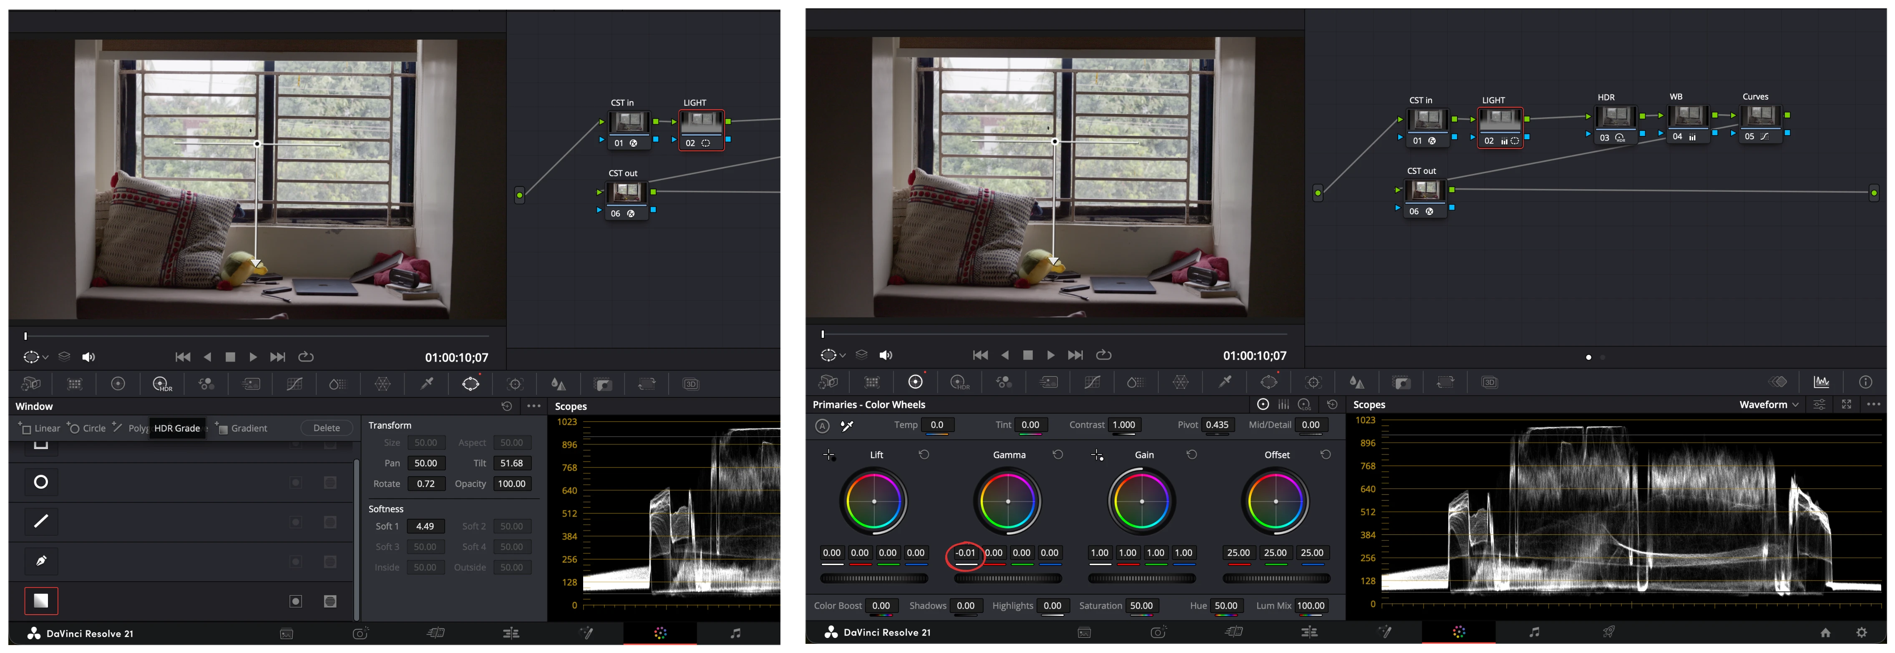Open Scopes panel icon in right screenshot toolbar
The width and height of the screenshot is (1895, 653).
[1822, 382]
